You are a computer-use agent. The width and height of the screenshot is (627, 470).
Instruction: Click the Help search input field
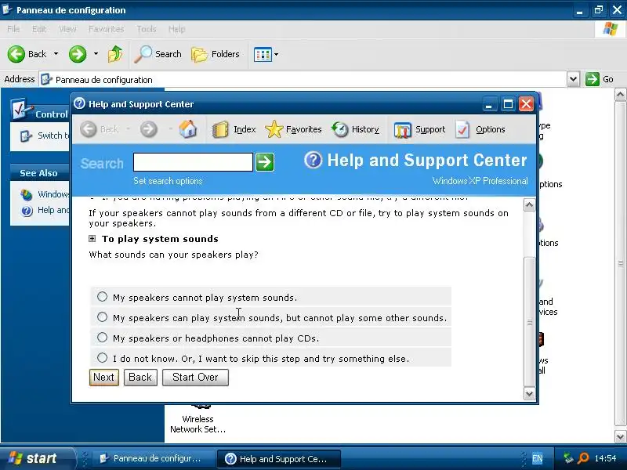point(193,162)
